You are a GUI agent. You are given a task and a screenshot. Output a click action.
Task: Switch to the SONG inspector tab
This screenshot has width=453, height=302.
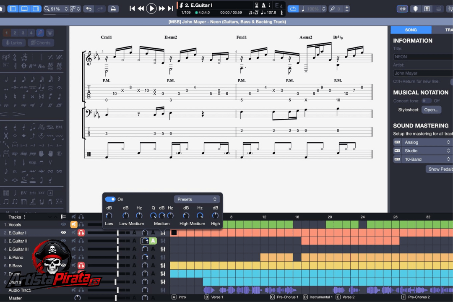coord(411,30)
